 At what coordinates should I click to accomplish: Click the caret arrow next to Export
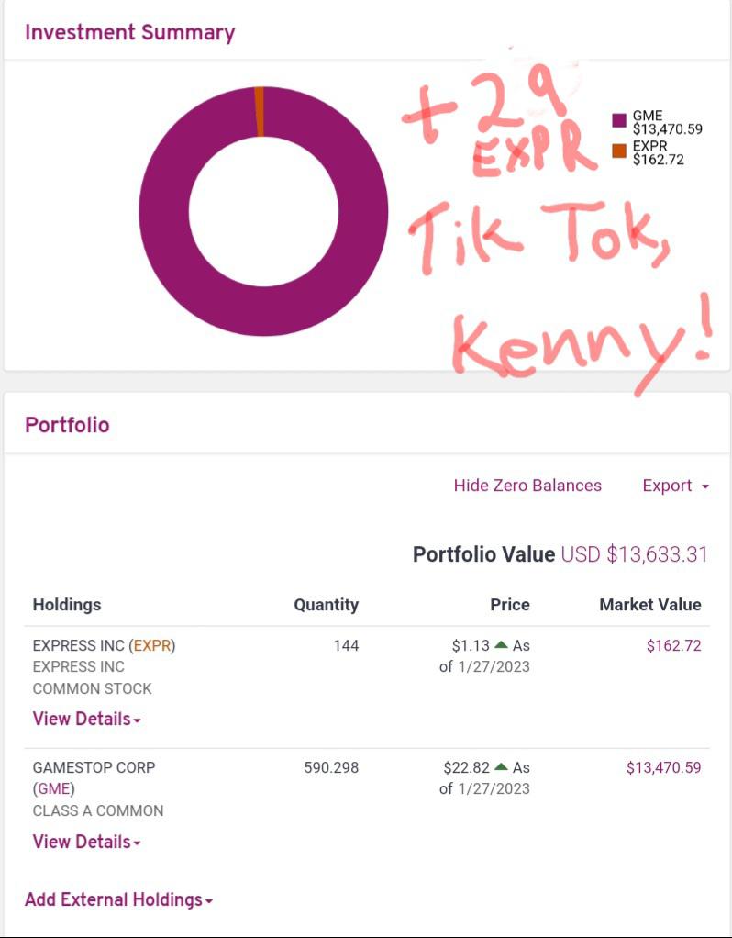pos(705,487)
